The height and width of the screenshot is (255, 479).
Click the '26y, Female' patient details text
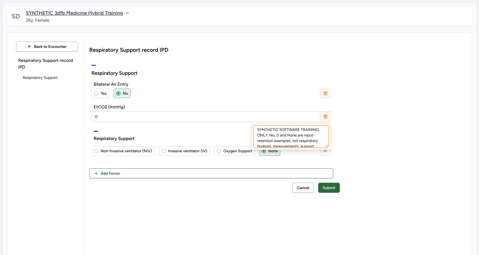click(x=38, y=20)
